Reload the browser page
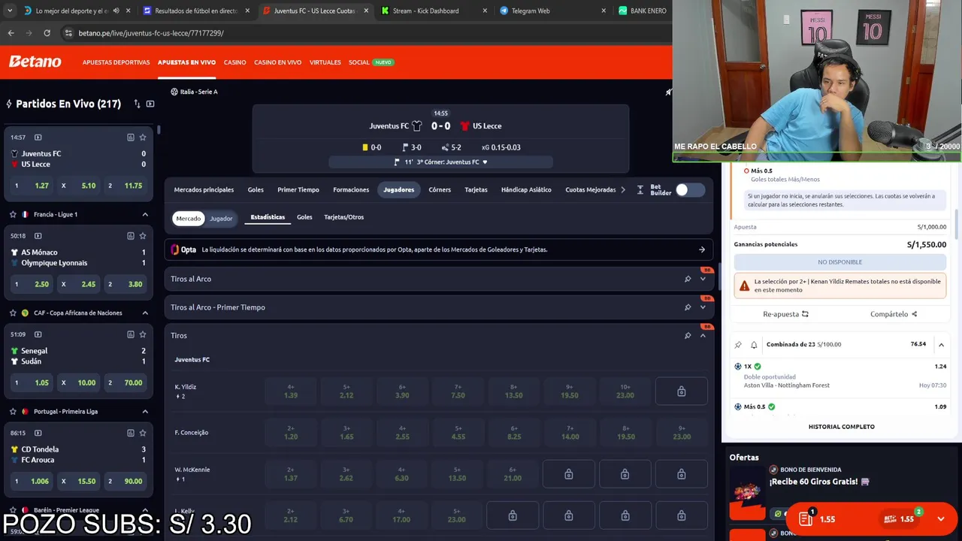This screenshot has width=962, height=541. click(x=47, y=33)
